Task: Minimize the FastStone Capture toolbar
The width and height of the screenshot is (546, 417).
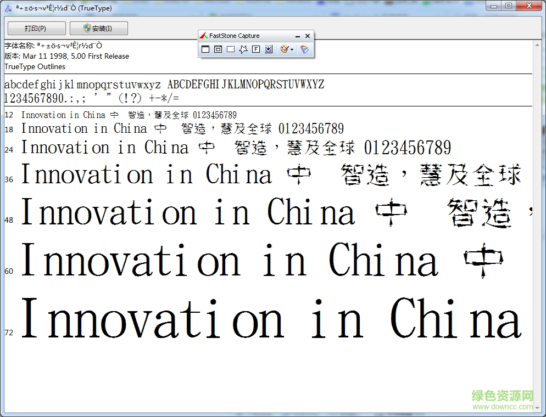Action: point(298,36)
